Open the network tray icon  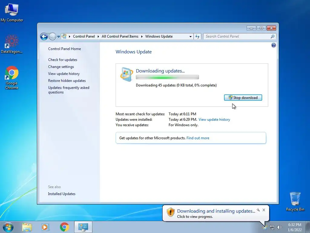point(272,228)
